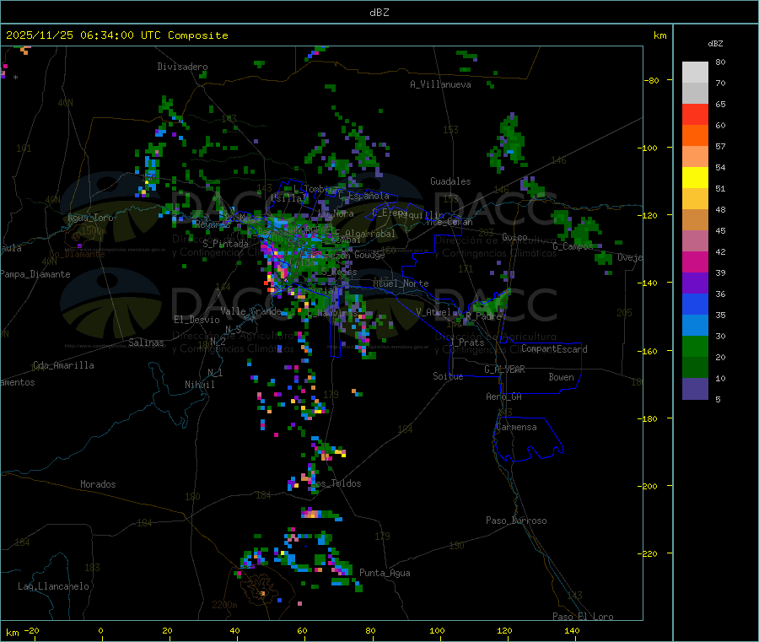Image resolution: width=759 pixels, height=642 pixels.
Task: Click the CompantEscard place label
Action: coord(554,349)
